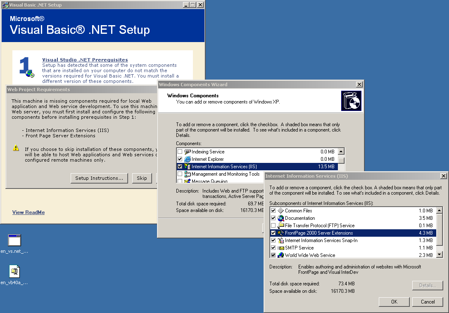The image size is (449, 313).
Task: Select the World Wide Web Service row
Action: (353, 255)
